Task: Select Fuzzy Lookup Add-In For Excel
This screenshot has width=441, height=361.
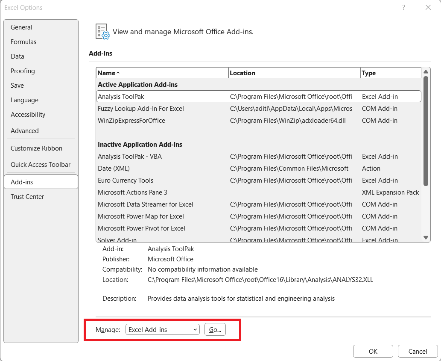Action: (258, 109)
